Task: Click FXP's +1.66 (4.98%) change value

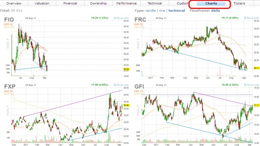Action: point(100,85)
